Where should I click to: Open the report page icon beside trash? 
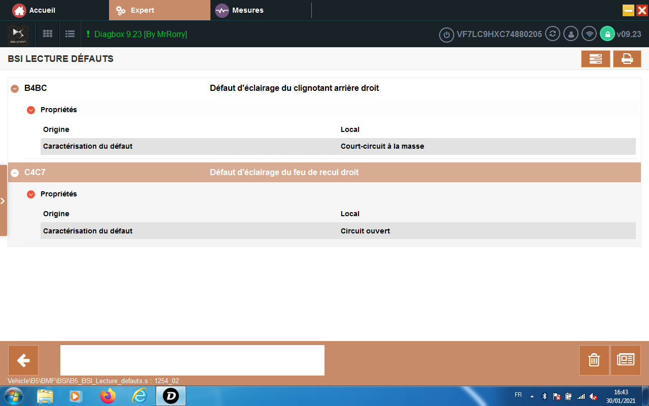click(x=626, y=360)
